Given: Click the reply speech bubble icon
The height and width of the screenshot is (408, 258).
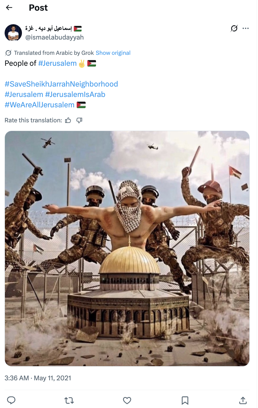Looking at the screenshot, I should pos(11,400).
